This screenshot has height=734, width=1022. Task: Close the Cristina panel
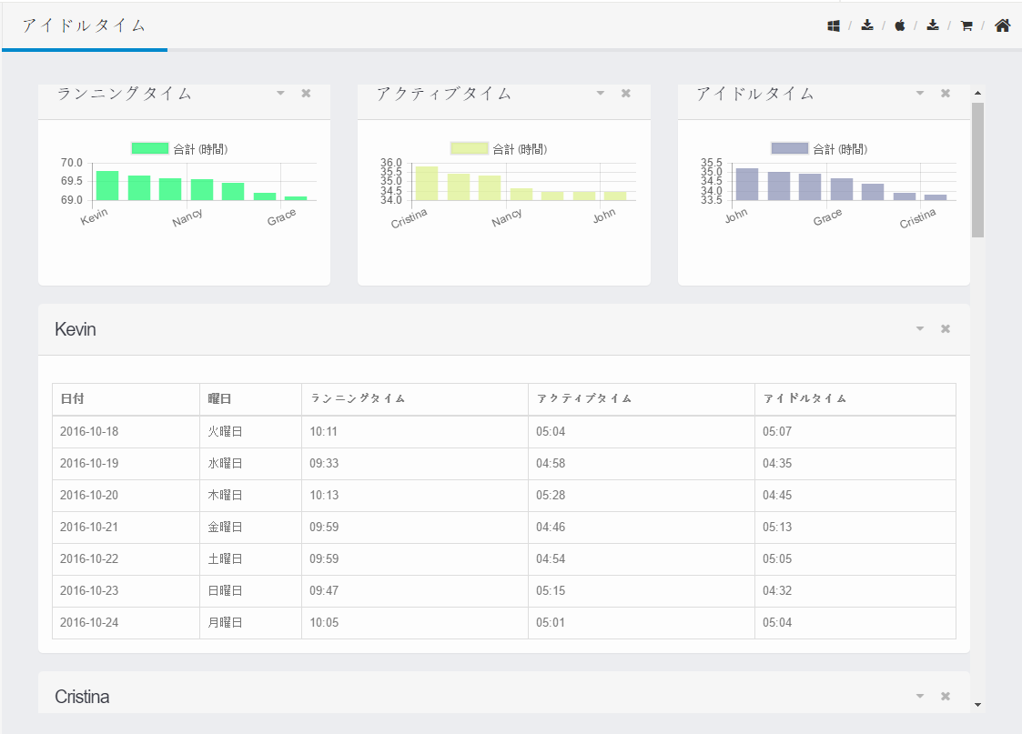pyautogui.click(x=945, y=696)
